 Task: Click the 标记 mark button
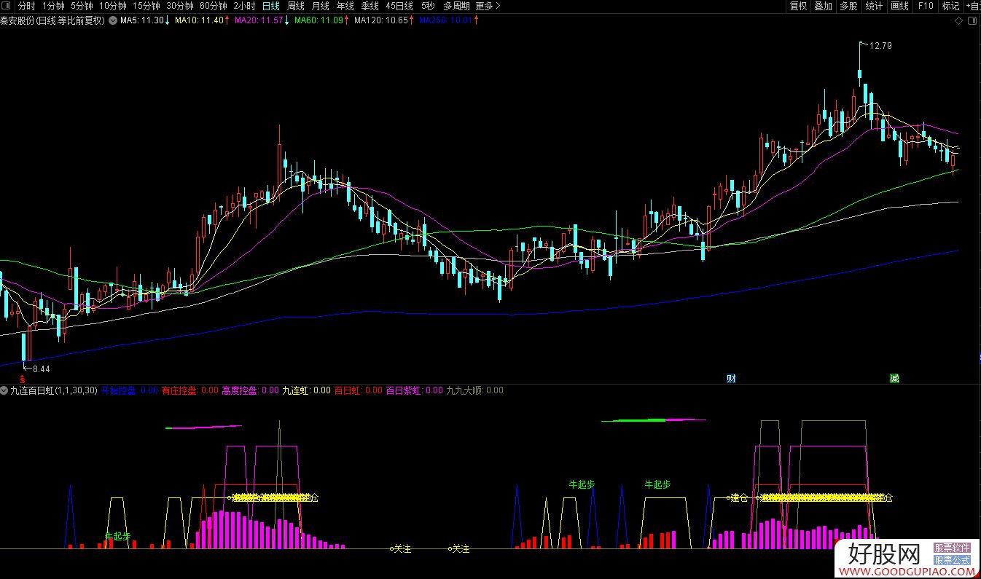(x=950, y=6)
